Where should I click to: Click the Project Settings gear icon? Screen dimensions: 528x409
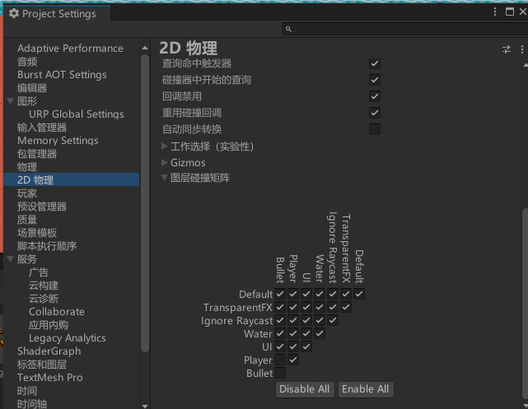[x=14, y=13]
